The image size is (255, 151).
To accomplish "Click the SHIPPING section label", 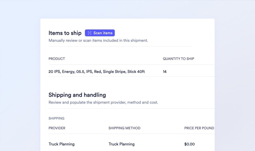I will 56,118.
